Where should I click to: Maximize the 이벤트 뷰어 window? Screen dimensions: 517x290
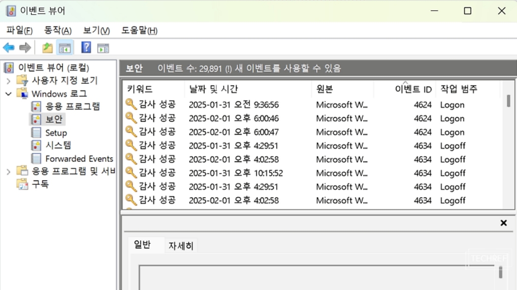[x=468, y=11]
